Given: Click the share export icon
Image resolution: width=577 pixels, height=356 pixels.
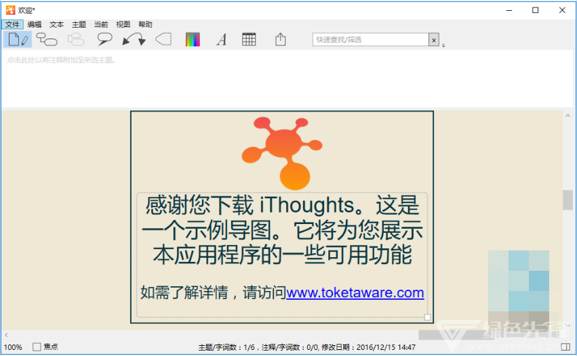Looking at the screenshot, I should [281, 39].
